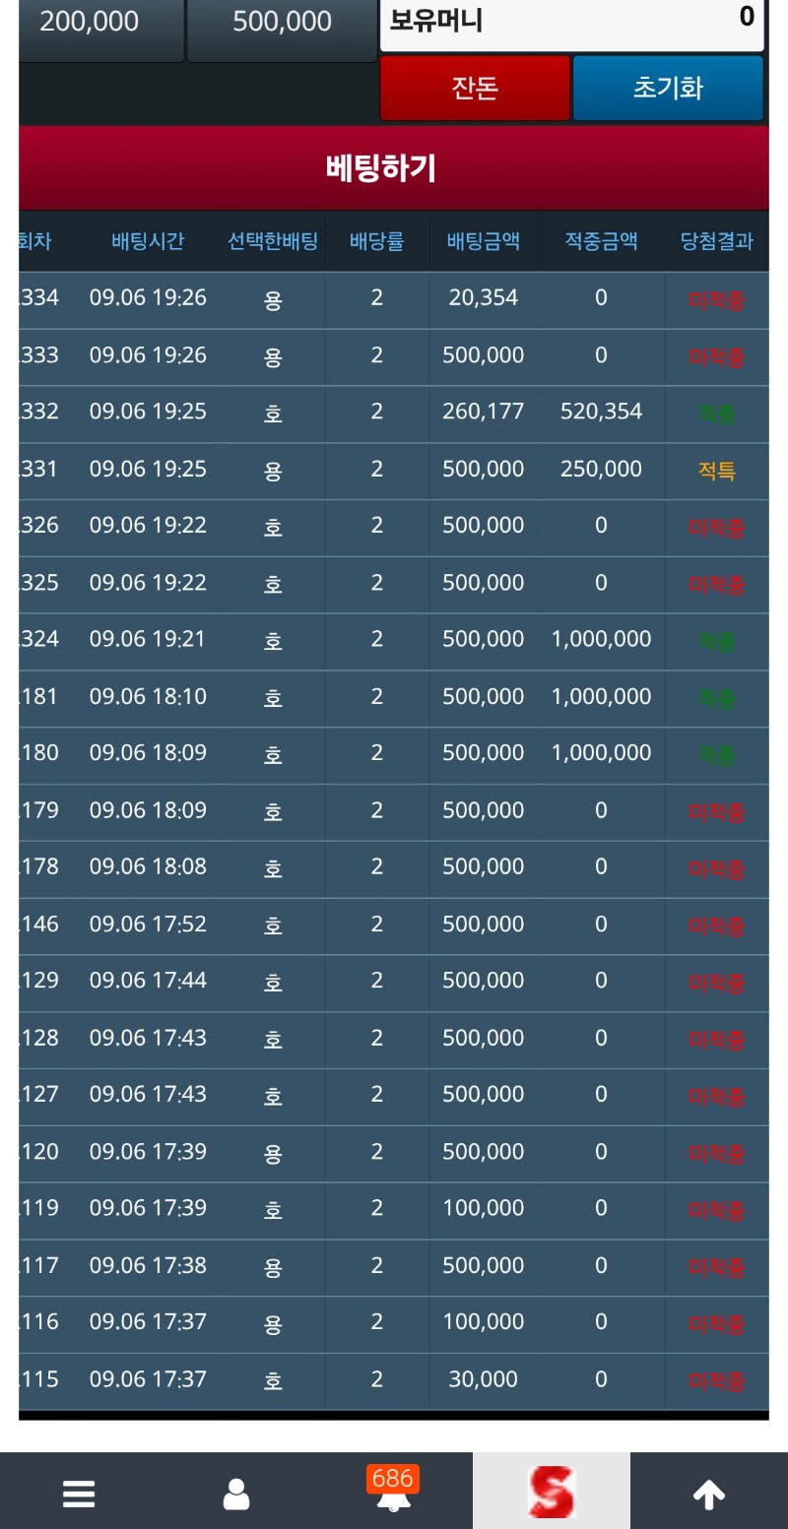Click the 보유머니 balance field
Viewport: 788px width, 1529px height.
point(572,20)
